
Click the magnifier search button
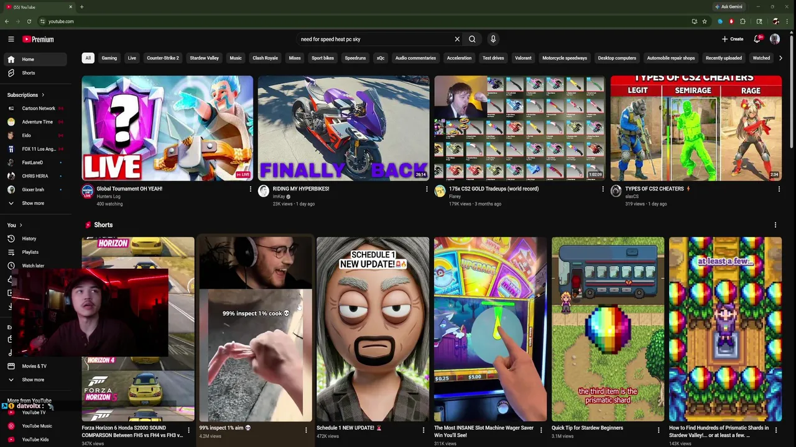pyautogui.click(x=472, y=39)
